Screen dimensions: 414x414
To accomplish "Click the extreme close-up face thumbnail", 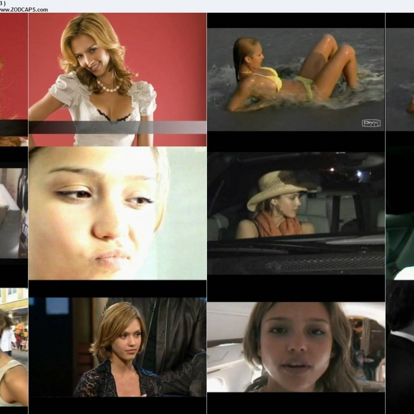I will pyautogui.click(x=117, y=213).
